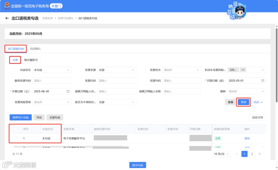The image size is (278, 170).
Task: Go back using the left arrow icon
Action: point(7,18)
